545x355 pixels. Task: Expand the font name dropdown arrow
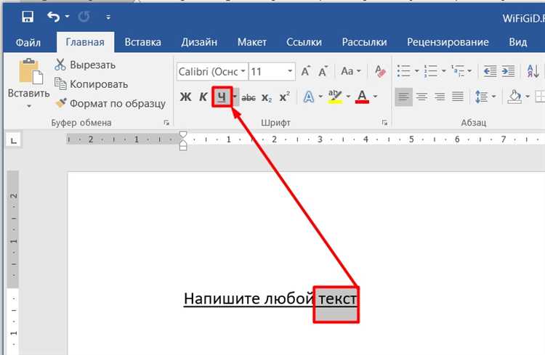(x=243, y=71)
